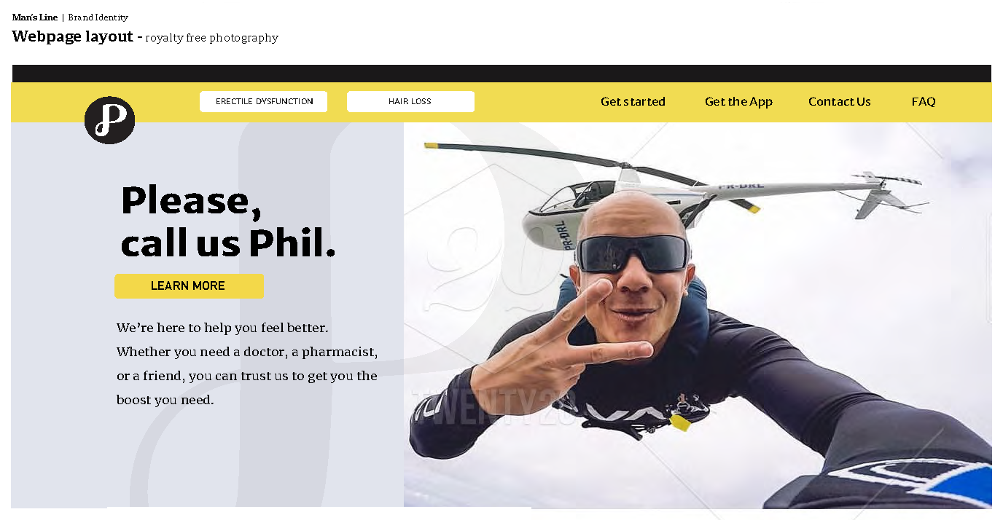The height and width of the screenshot is (520, 1003).
Task: View the FAQ page
Action: click(x=924, y=102)
